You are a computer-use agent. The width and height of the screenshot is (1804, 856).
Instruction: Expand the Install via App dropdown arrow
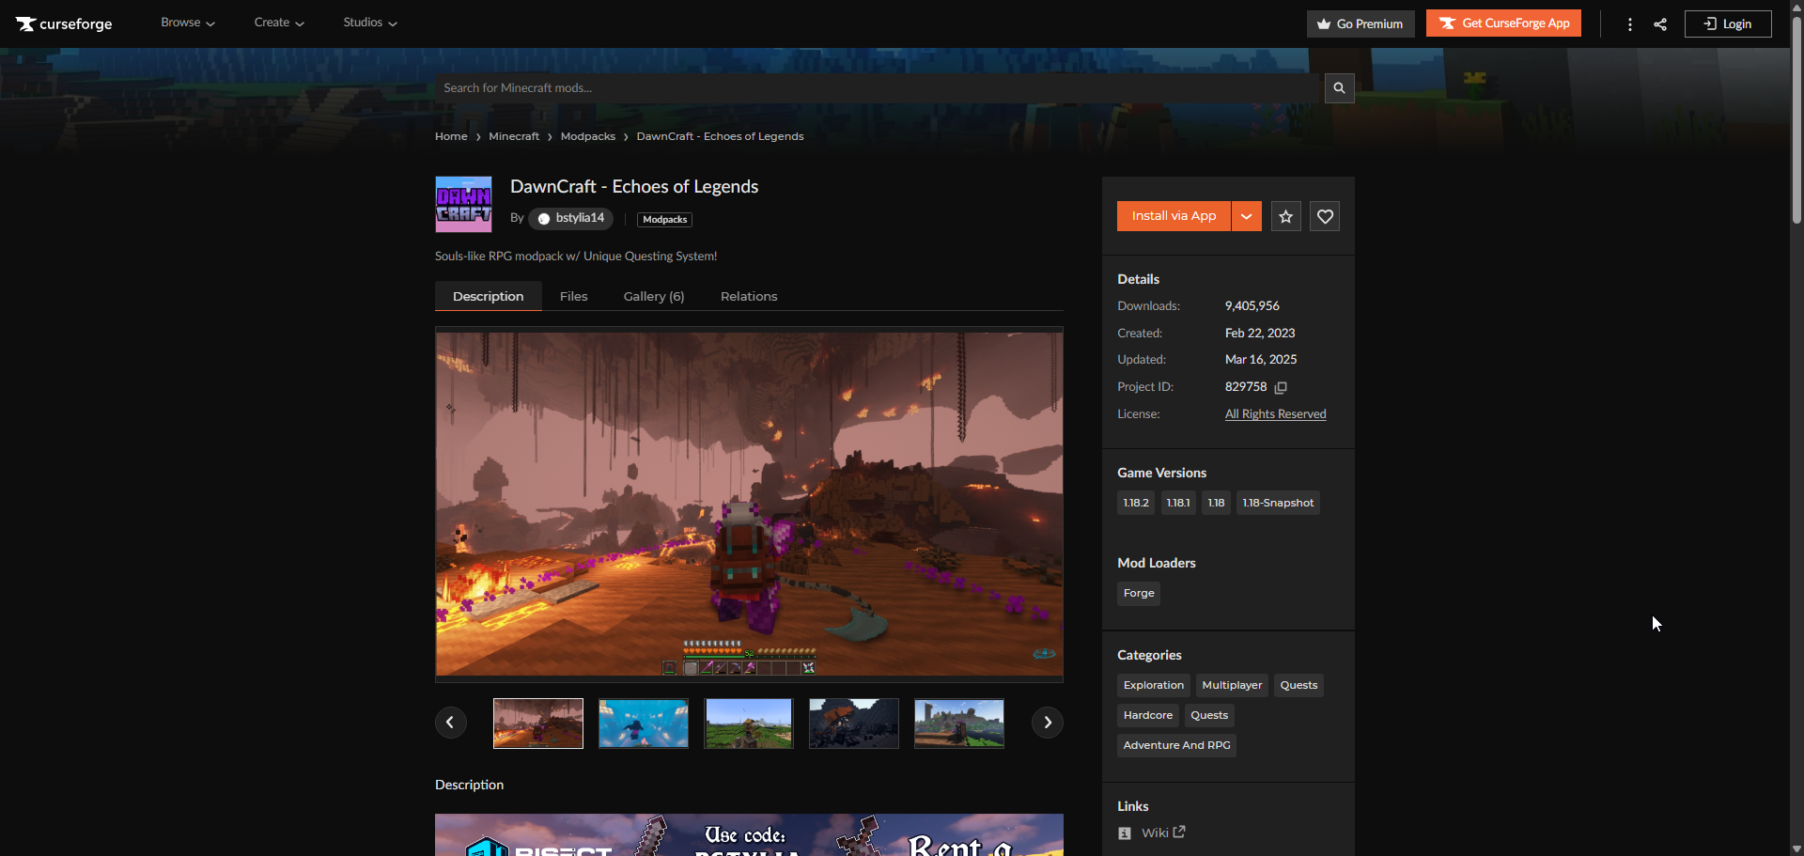click(x=1246, y=217)
